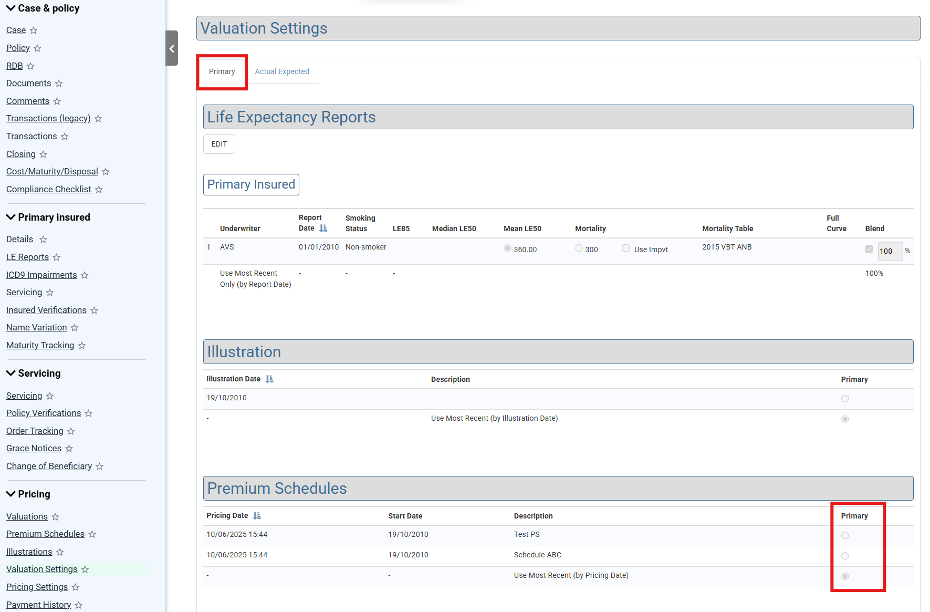Viewport: 930px width, 612px height.
Task: Favorite the Case link with its star
Action: pyautogui.click(x=34, y=30)
